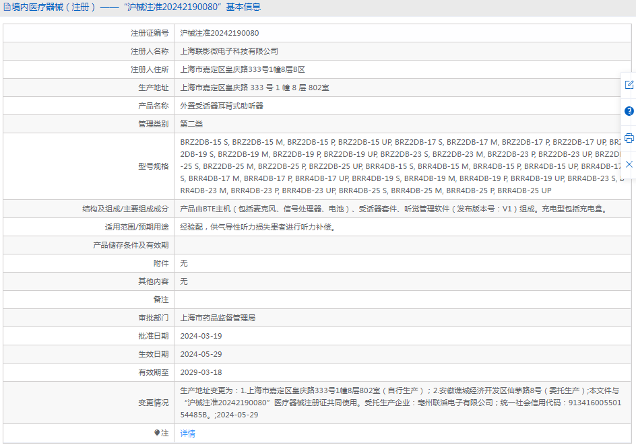Click the approving agency 上海市药品监督管理局
Image resolution: width=636 pixels, height=447 pixels.
point(218,318)
